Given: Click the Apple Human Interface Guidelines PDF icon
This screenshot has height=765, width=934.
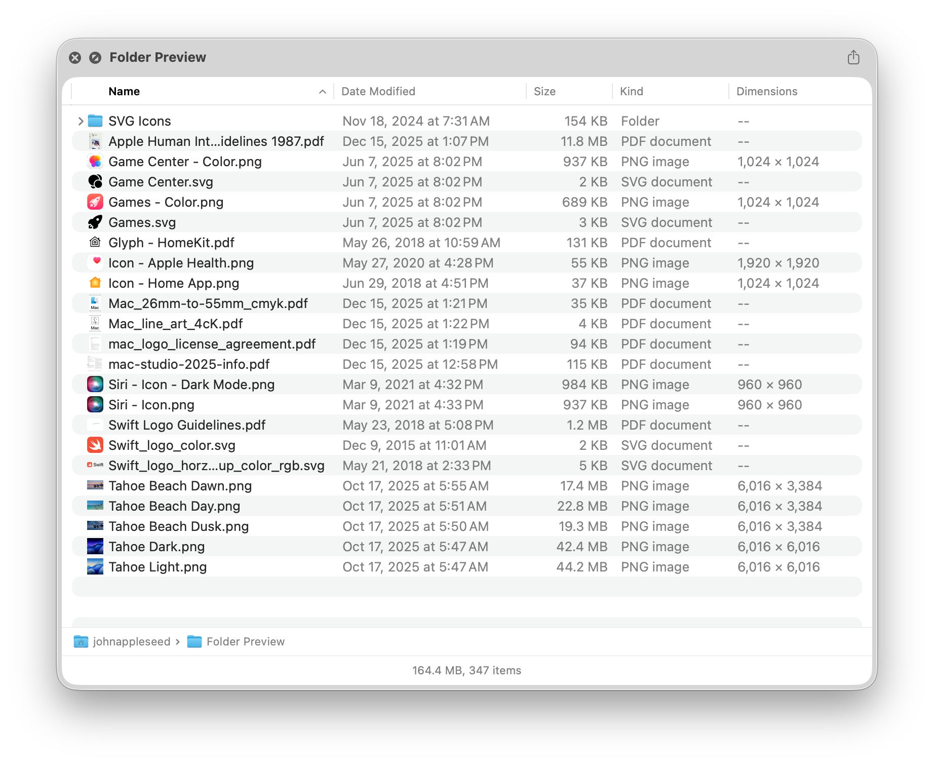Looking at the screenshot, I should [95, 141].
